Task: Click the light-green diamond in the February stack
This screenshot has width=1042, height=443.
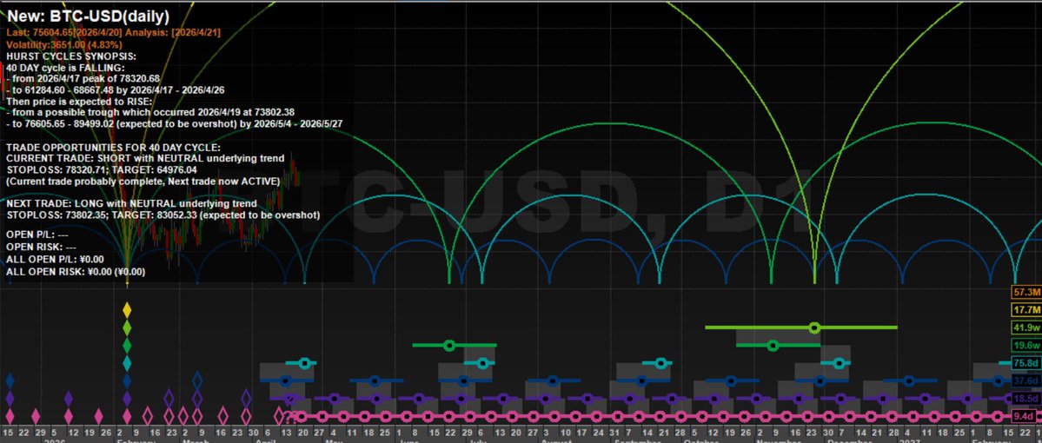Action: click(127, 328)
